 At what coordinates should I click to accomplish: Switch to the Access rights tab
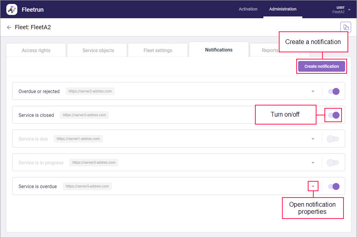[x=36, y=50]
